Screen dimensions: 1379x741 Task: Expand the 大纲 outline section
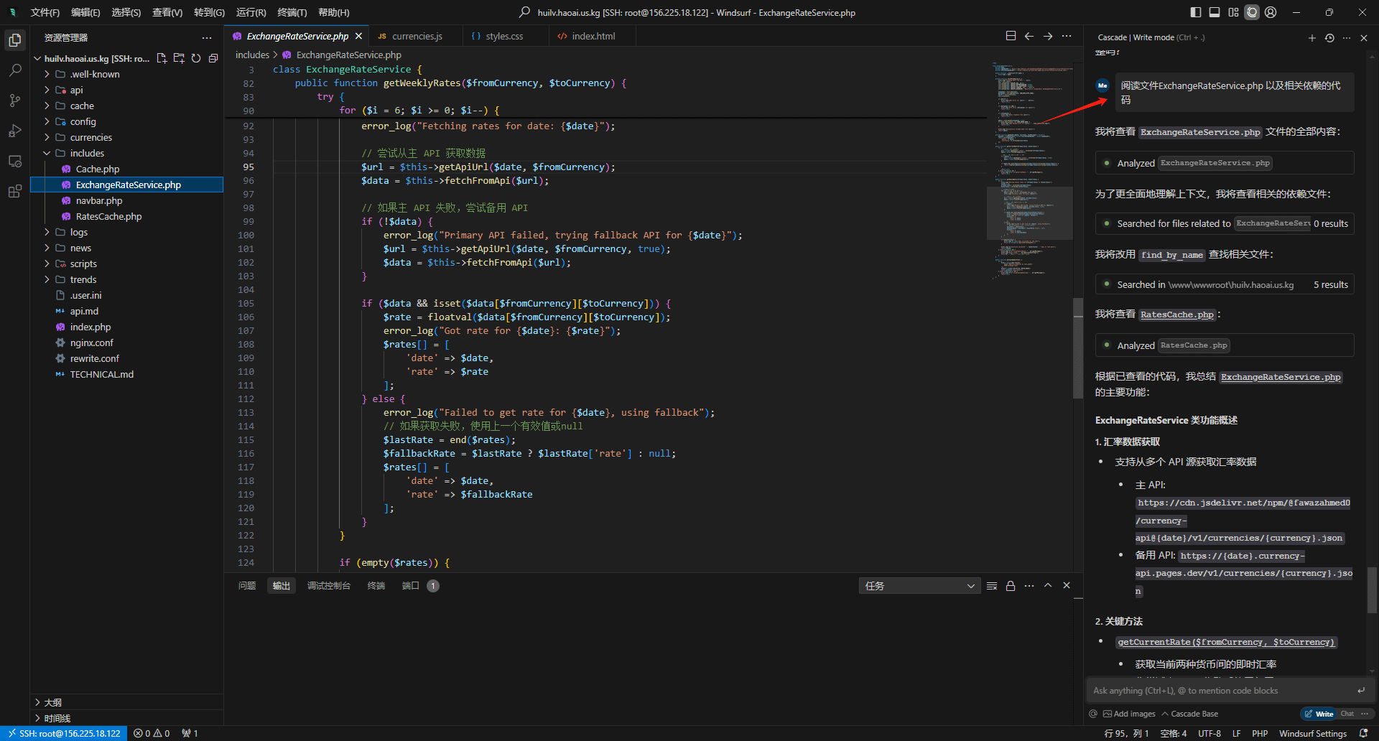[126, 702]
